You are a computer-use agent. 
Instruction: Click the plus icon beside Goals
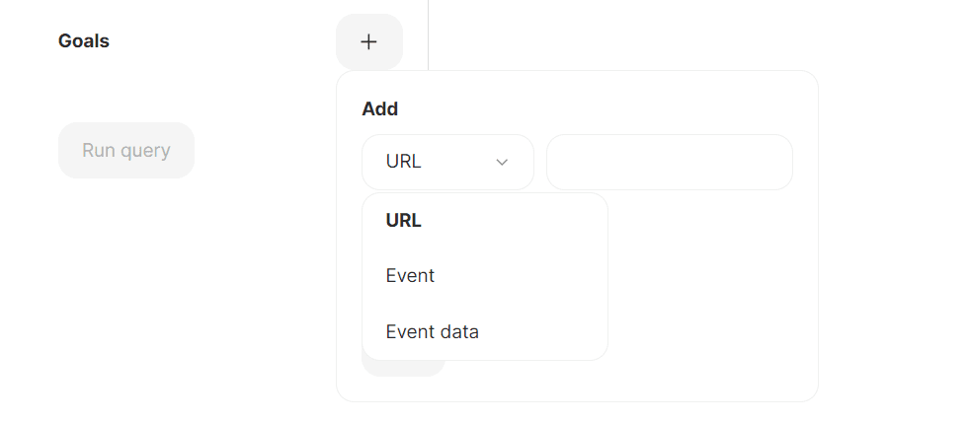click(x=368, y=42)
